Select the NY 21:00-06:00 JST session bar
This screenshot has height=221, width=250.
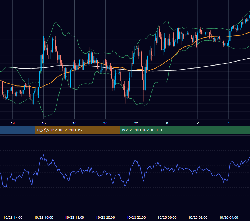tap(185, 130)
